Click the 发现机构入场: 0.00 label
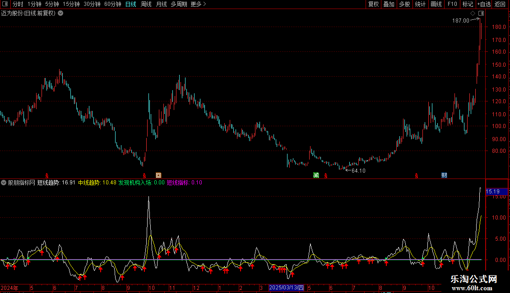This screenshot has height=293, width=510. [x=141, y=183]
